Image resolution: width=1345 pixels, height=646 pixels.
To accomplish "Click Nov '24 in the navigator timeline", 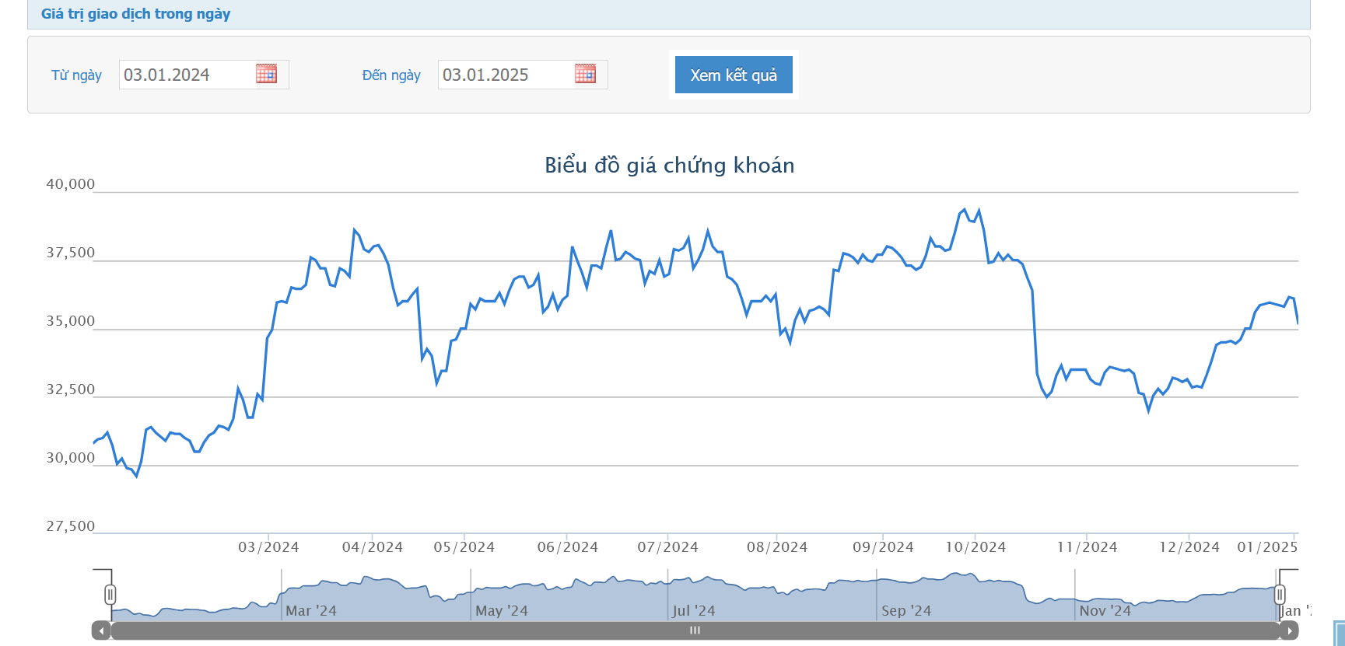I will [1105, 611].
